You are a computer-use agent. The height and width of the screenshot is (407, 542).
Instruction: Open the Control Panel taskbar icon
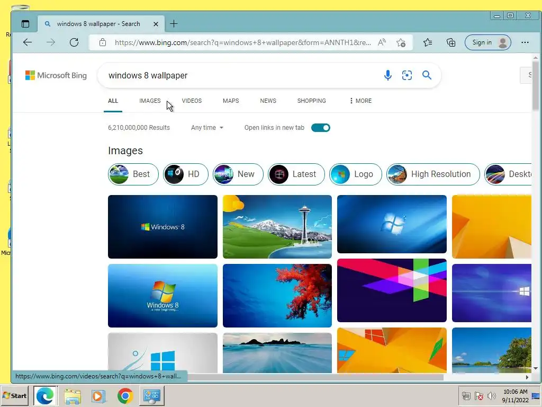click(x=152, y=396)
